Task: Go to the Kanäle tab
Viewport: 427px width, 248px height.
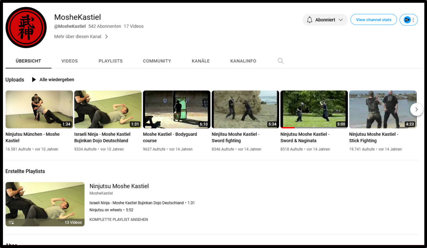Action: click(201, 61)
